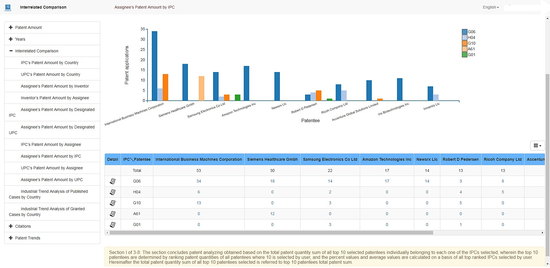Open the table column grid dropdown

pos(537,146)
